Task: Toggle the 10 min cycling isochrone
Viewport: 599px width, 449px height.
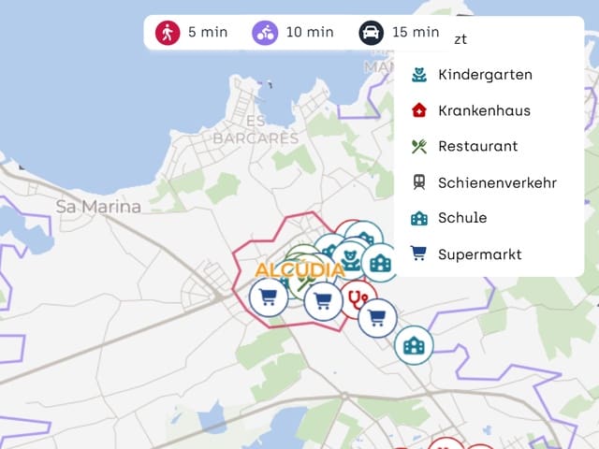Action: [293, 33]
